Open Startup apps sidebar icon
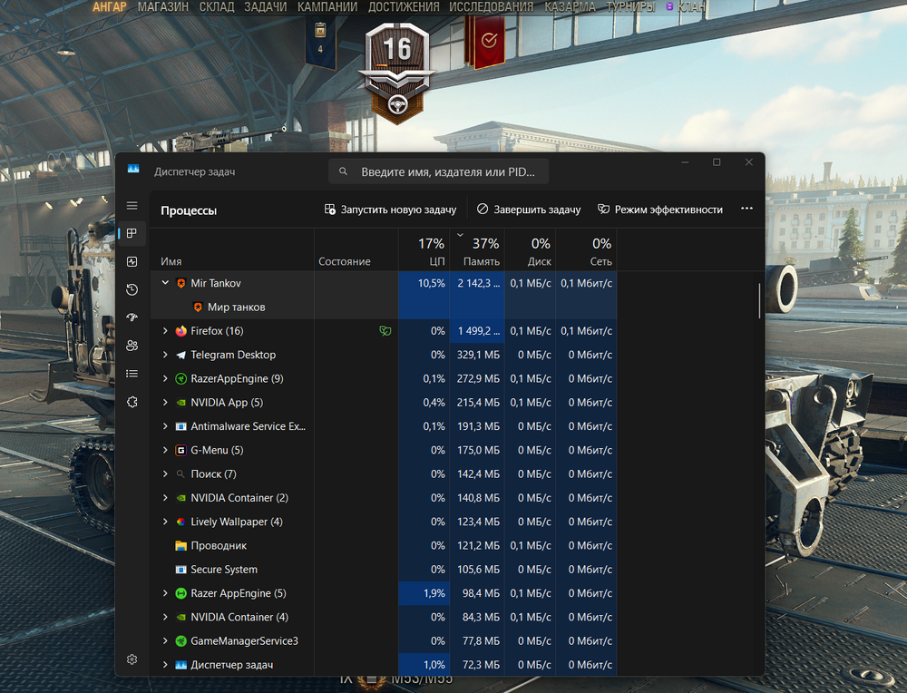The height and width of the screenshot is (693, 907). pos(132,317)
